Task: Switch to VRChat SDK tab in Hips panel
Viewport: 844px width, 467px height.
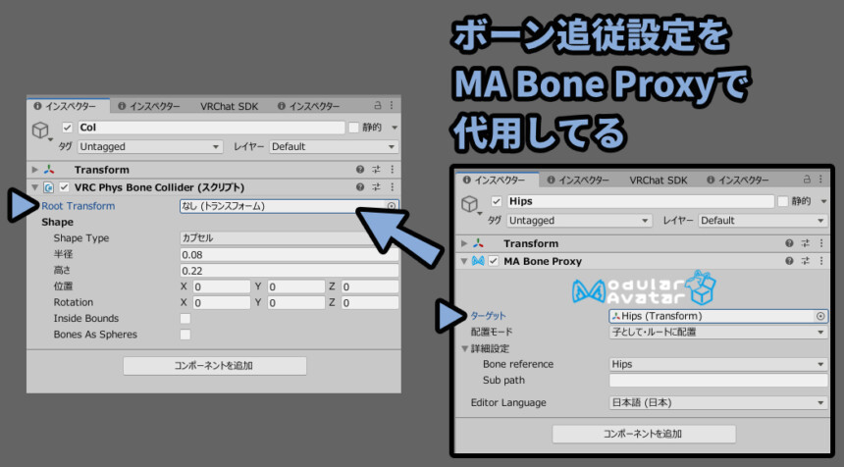Action: click(x=659, y=180)
